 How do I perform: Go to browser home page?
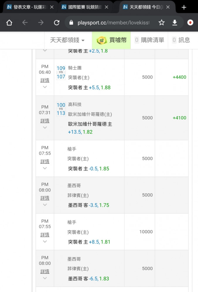[x=9, y=23]
